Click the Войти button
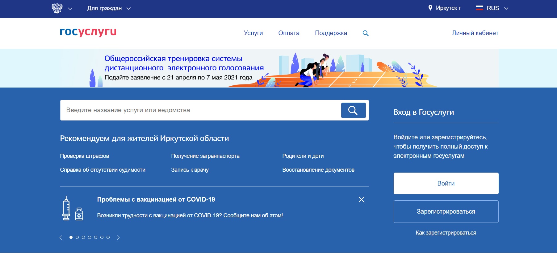 tap(446, 183)
